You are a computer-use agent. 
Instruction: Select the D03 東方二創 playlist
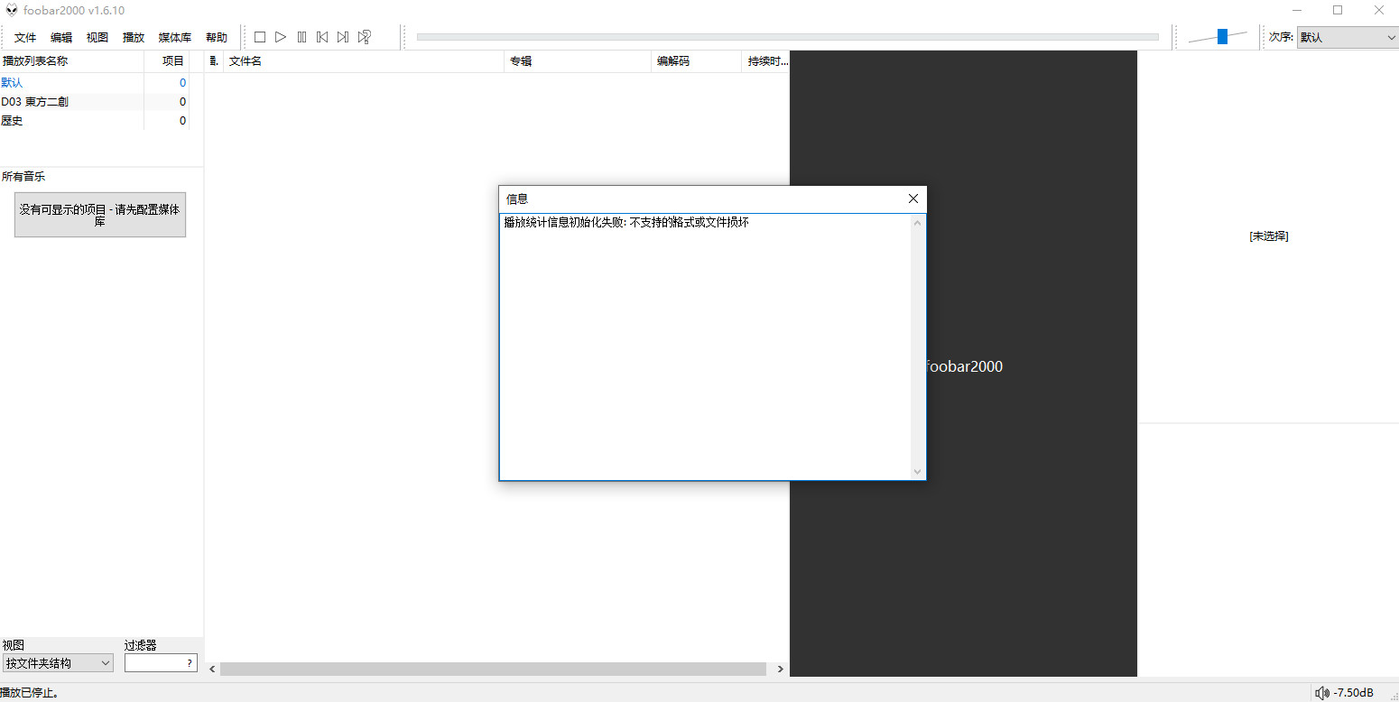pyautogui.click(x=35, y=102)
